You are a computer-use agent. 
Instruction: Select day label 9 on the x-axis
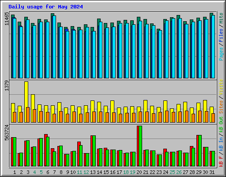tap(68, 172)
